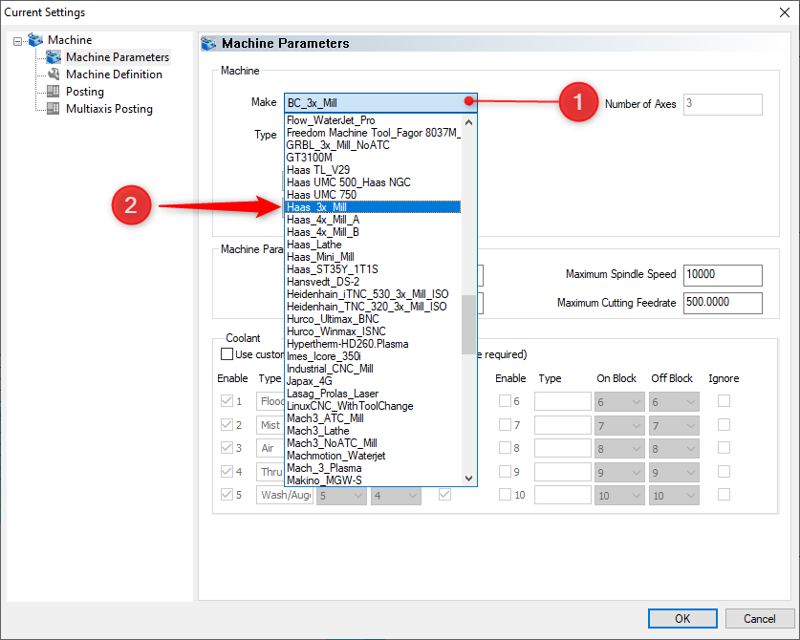This screenshot has height=640, width=800.
Task: Click the Machine Parameters header icon
Action: click(x=208, y=43)
